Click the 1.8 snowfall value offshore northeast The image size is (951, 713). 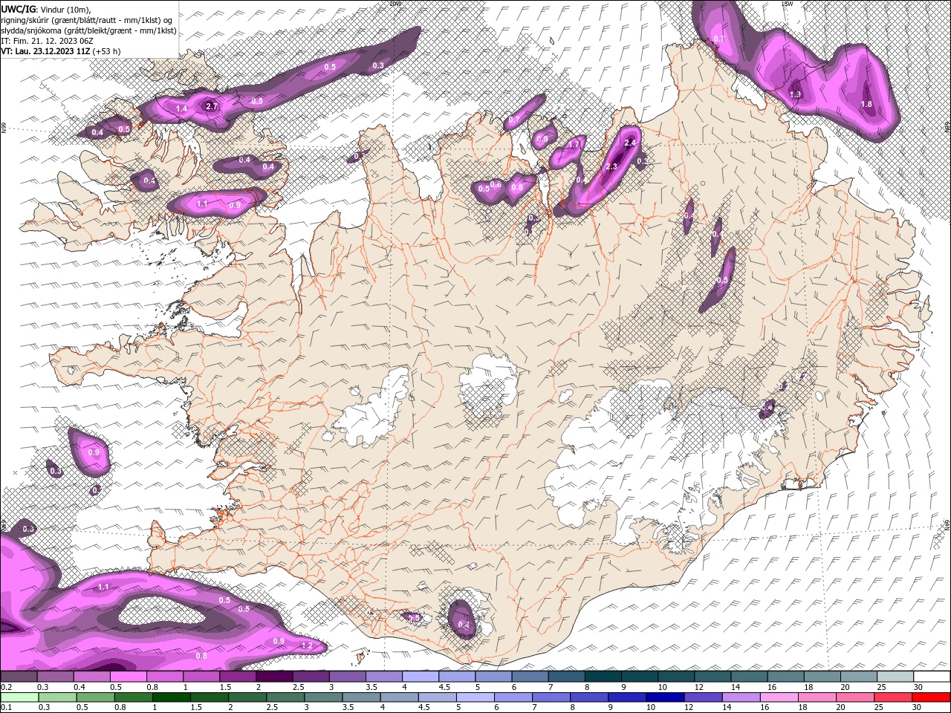point(866,105)
